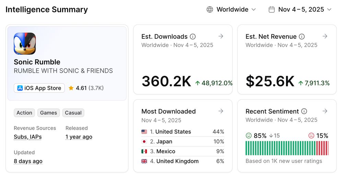
Task: Click the green sentiment bar chart
Action: [280, 148]
